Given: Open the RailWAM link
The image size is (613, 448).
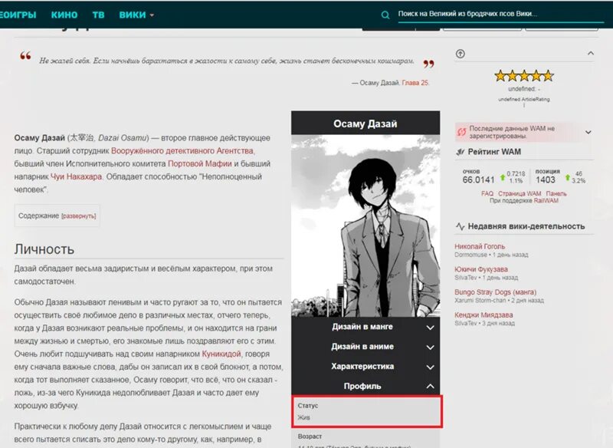Looking at the screenshot, I should coord(546,201).
